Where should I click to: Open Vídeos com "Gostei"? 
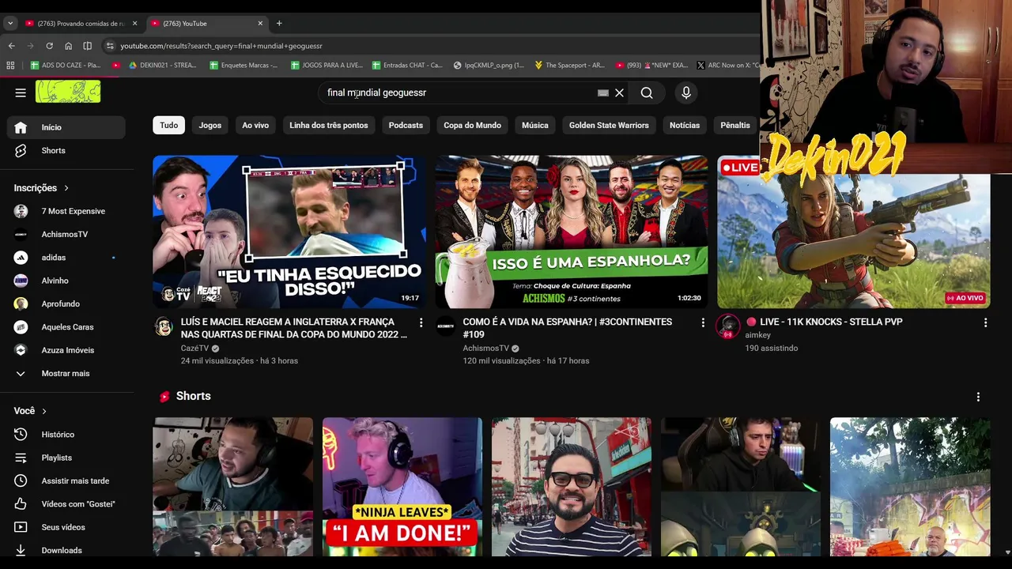pyautogui.click(x=66, y=504)
